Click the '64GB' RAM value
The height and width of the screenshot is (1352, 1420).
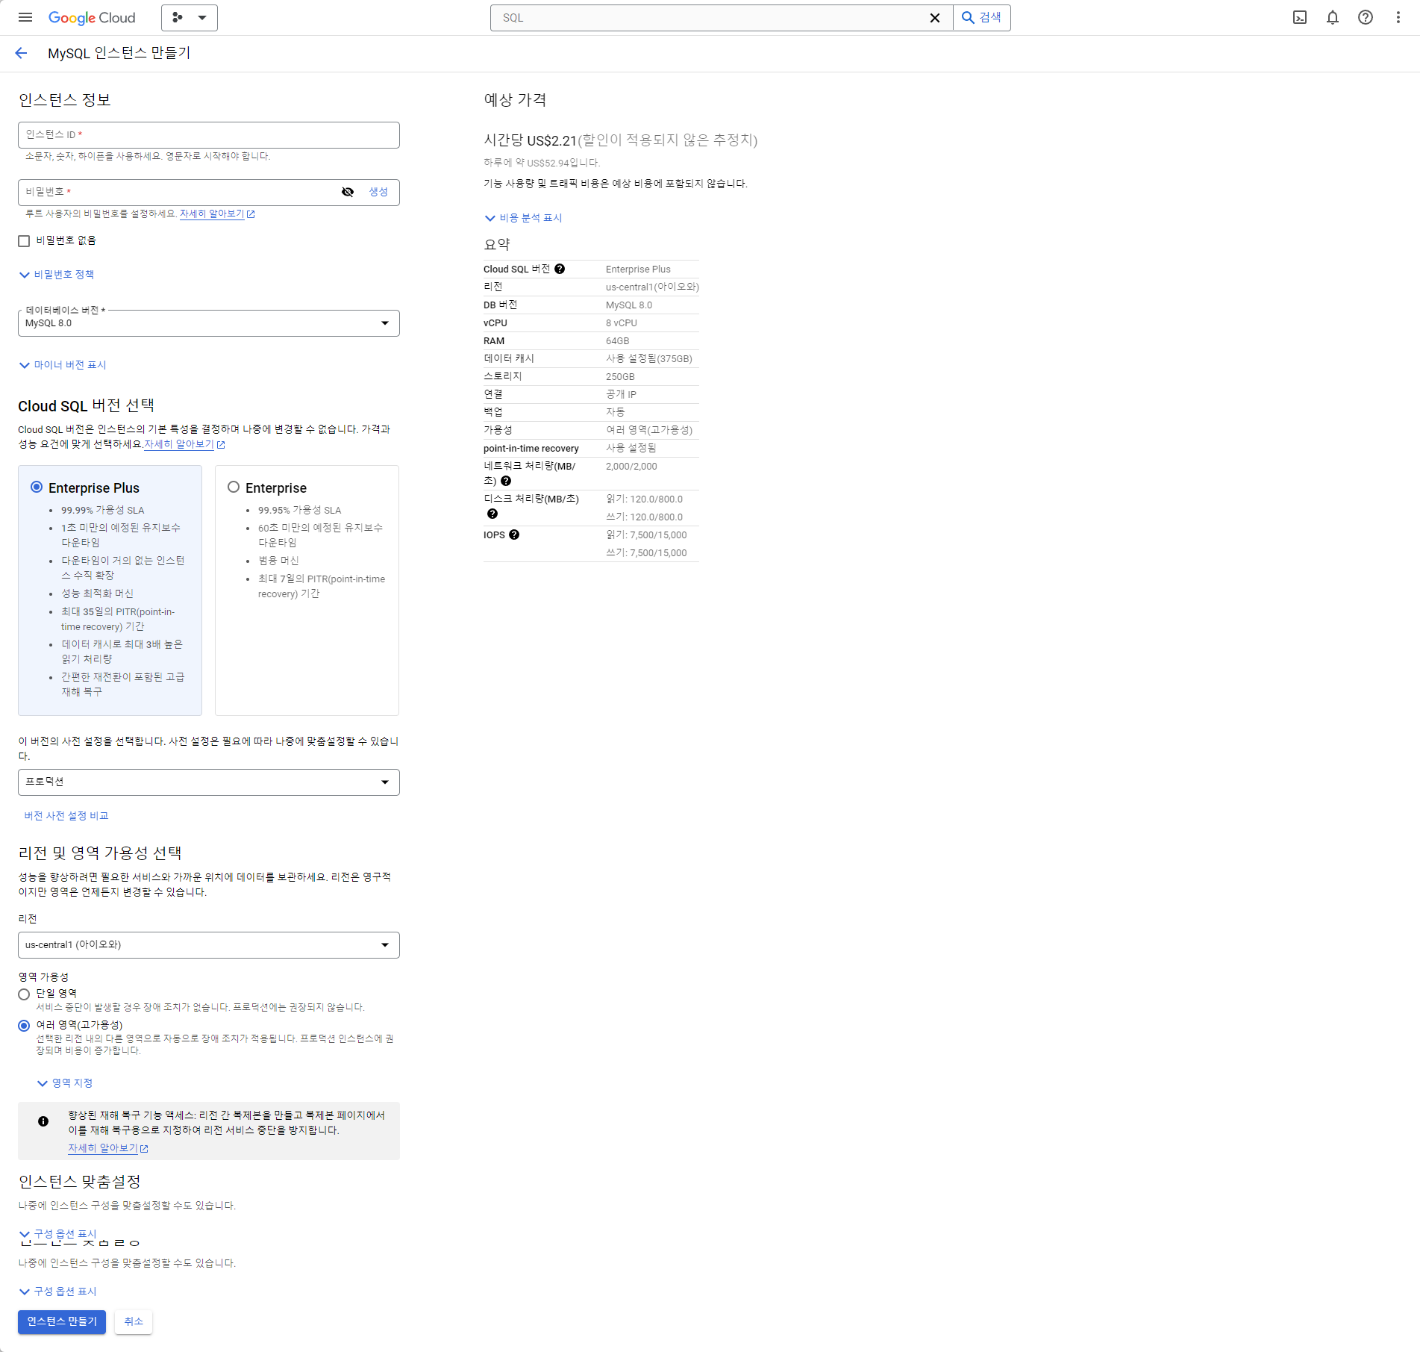(617, 341)
